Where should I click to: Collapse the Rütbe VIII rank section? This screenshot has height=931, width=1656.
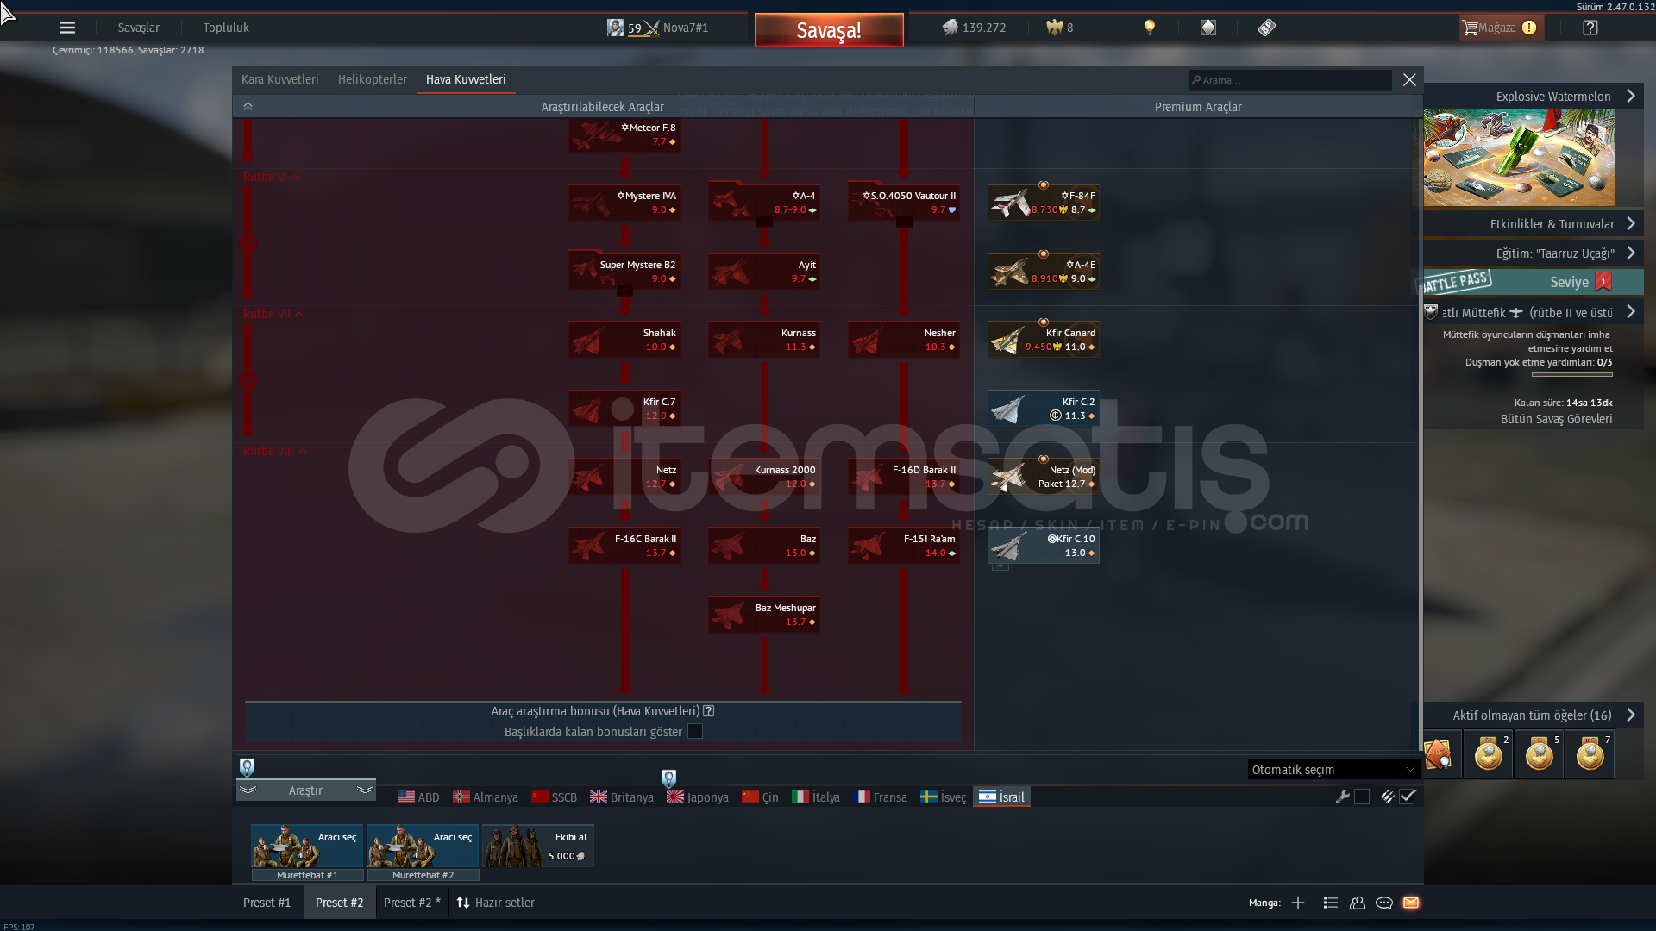point(275,451)
